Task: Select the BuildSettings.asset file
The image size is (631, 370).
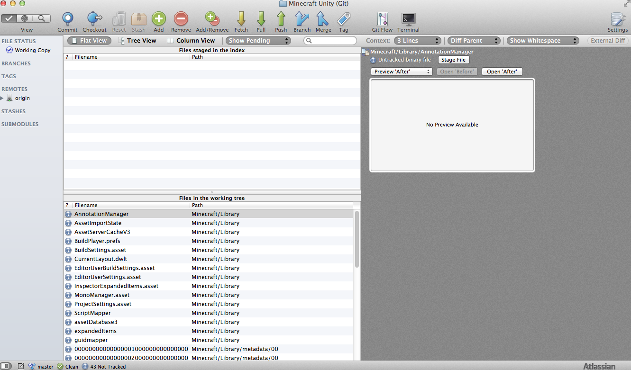Action: (209, 250)
